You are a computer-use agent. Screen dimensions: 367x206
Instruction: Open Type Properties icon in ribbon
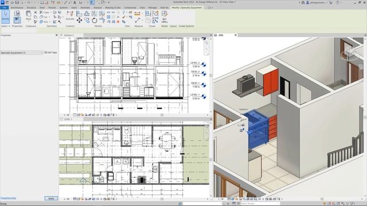[x=17, y=13]
